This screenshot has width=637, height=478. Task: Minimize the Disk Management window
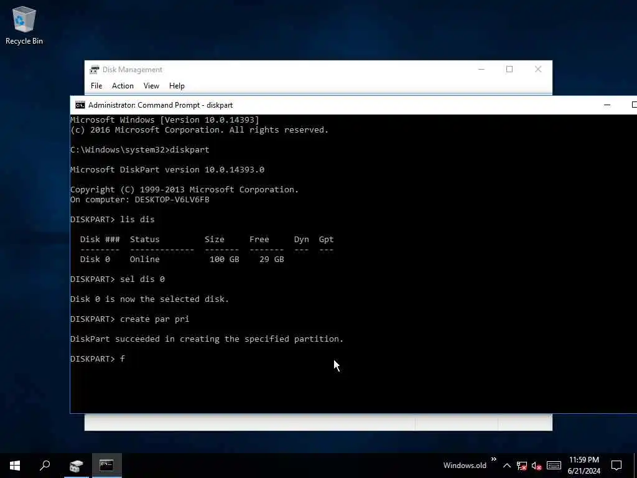[481, 70]
